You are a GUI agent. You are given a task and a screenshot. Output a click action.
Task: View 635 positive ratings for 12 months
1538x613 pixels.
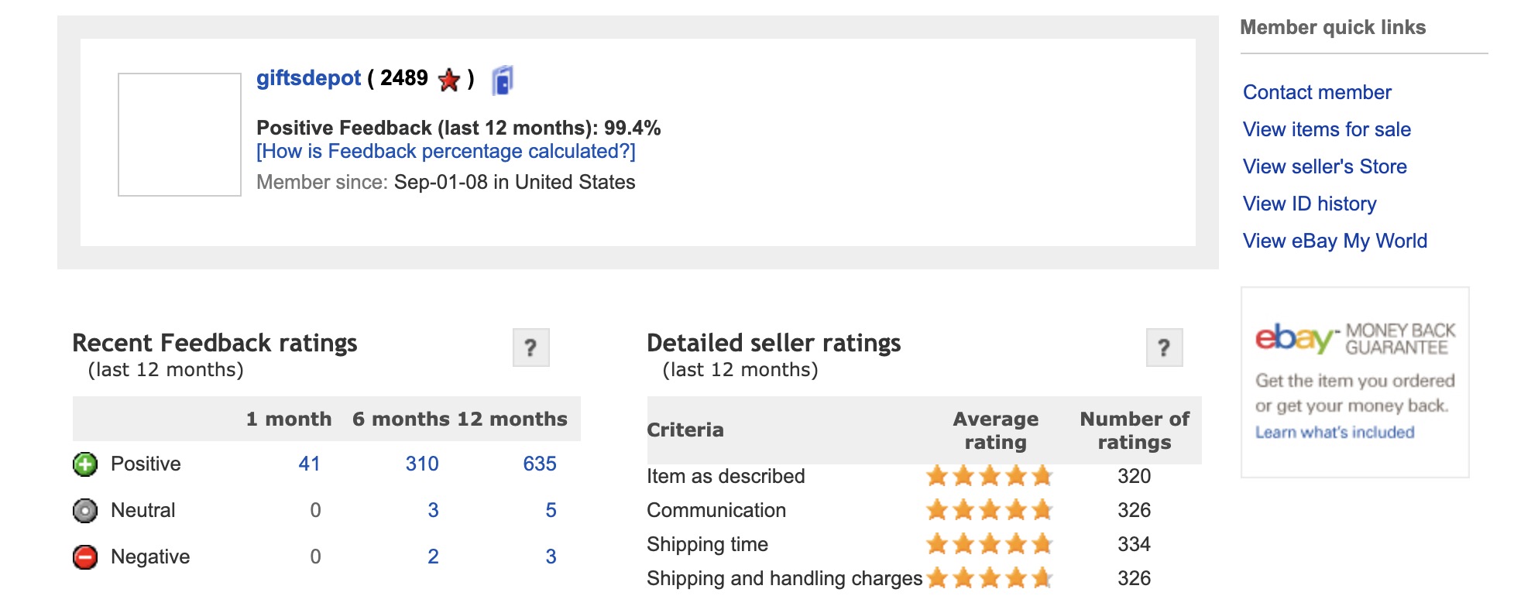point(540,464)
